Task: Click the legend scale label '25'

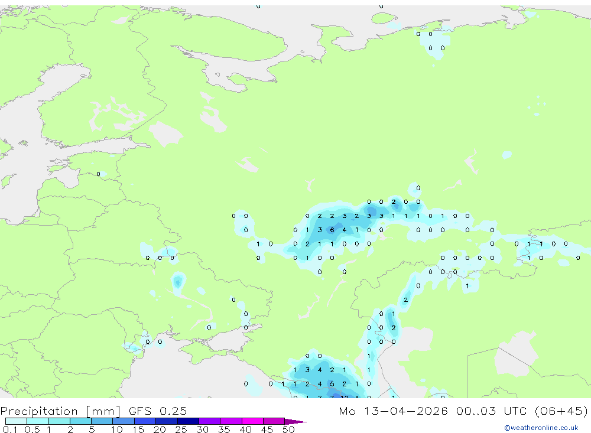Action: pyautogui.click(x=181, y=429)
